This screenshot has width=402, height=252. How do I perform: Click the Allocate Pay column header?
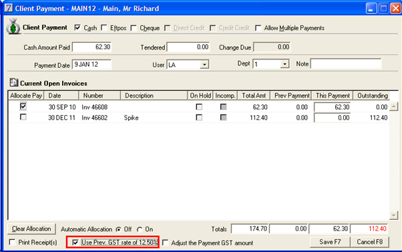pyautogui.click(x=26, y=96)
